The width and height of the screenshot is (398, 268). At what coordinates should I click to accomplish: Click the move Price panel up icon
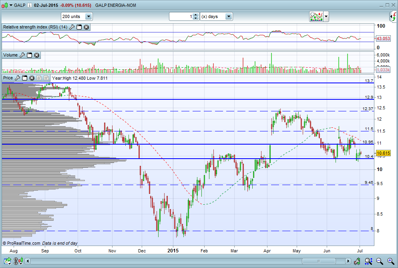point(46,78)
